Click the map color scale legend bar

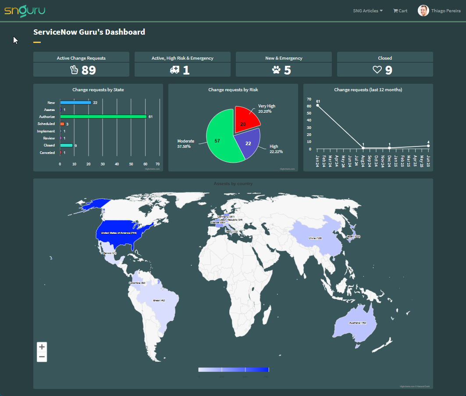pos(233,370)
